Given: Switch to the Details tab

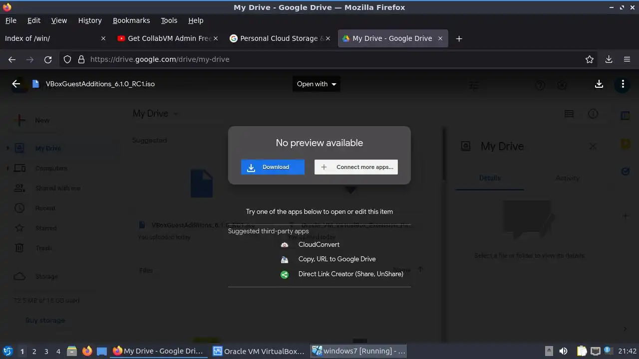Looking at the screenshot, I should 490,178.
